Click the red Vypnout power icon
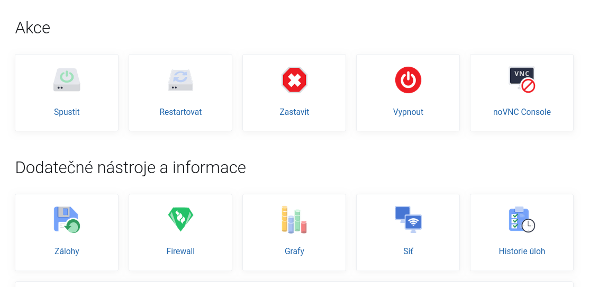Viewport: 589px width, 287px height. click(408, 79)
